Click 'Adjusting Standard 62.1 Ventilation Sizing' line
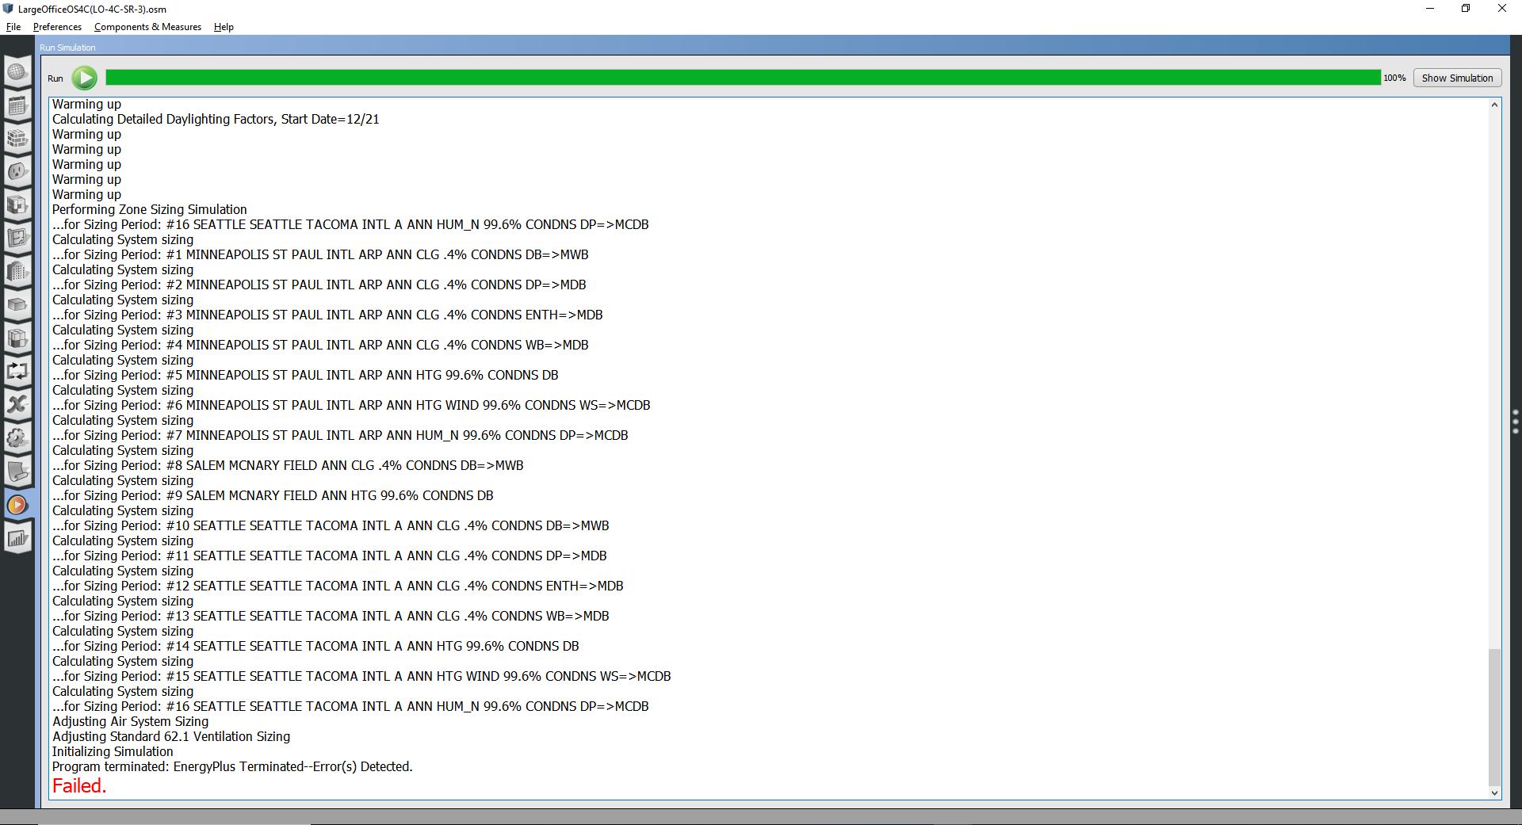The height and width of the screenshot is (825, 1522). 171,736
